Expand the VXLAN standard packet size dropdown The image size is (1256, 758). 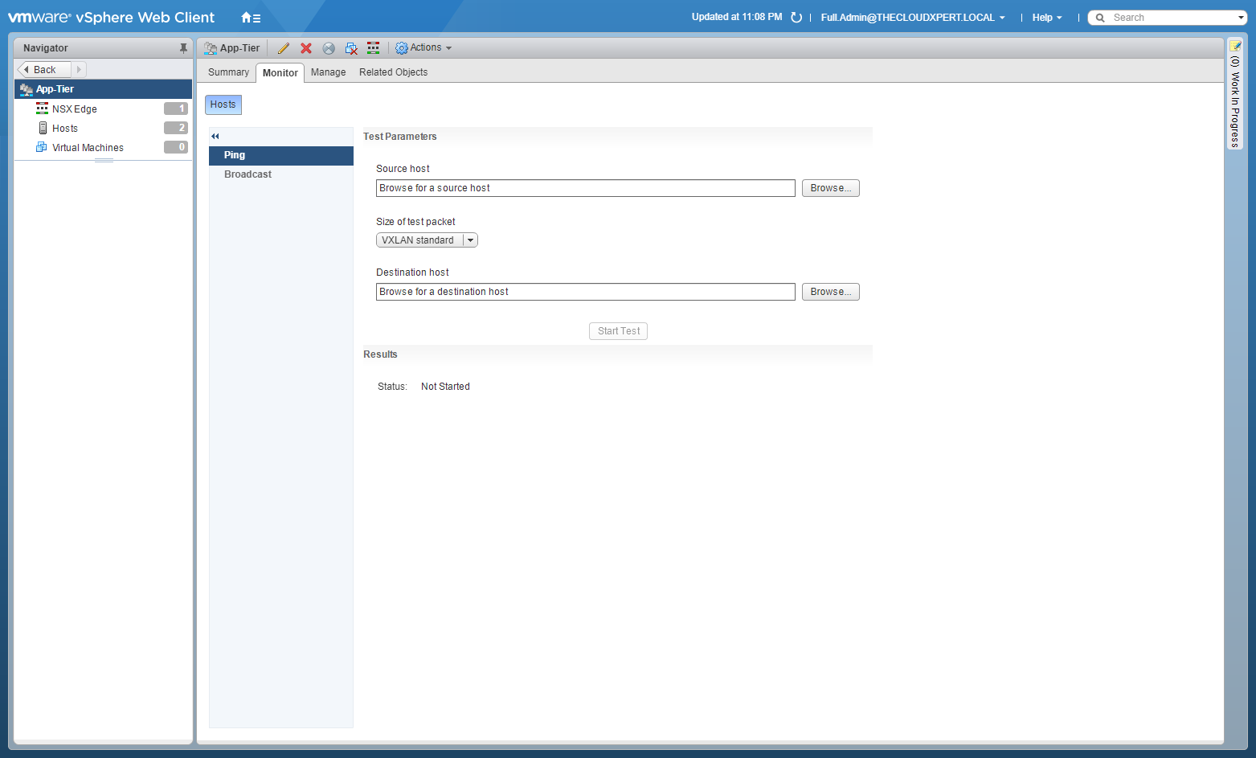pyautogui.click(x=470, y=240)
